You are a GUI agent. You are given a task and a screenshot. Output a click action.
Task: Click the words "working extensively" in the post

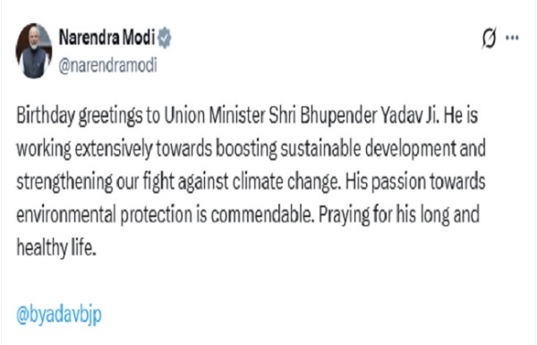(x=84, y=149)
